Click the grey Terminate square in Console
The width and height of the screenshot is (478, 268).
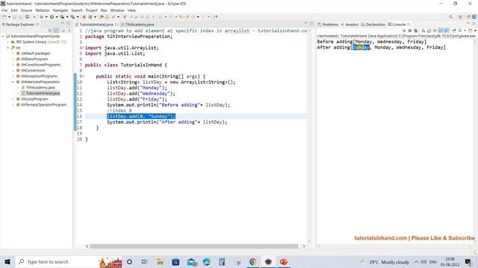point(404,31)
